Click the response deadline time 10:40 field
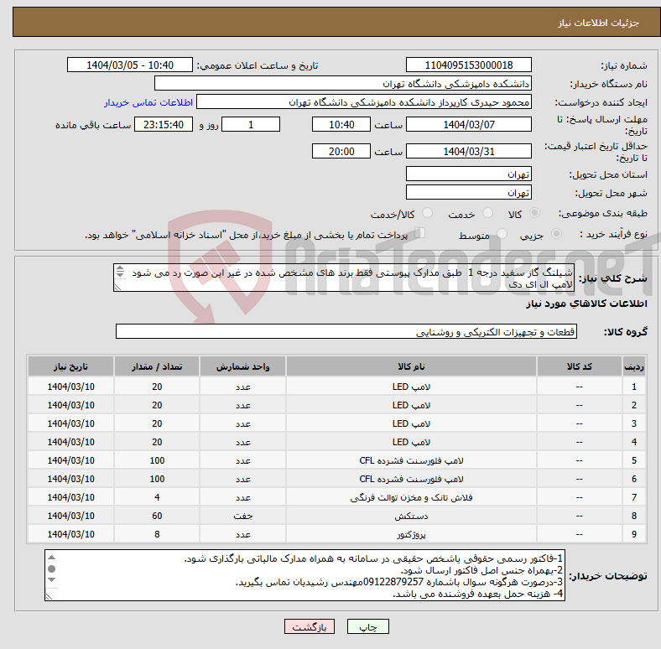The height and width of the screenshot is (649, 661). (x=341, y=124)
